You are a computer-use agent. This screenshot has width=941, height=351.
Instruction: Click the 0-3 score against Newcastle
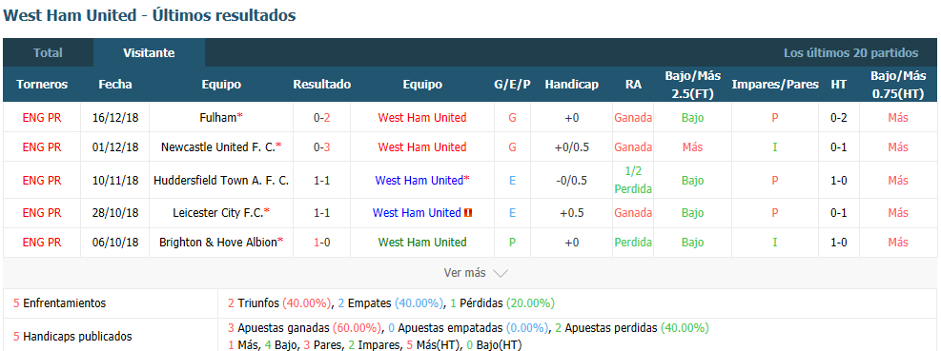[321, 146]
